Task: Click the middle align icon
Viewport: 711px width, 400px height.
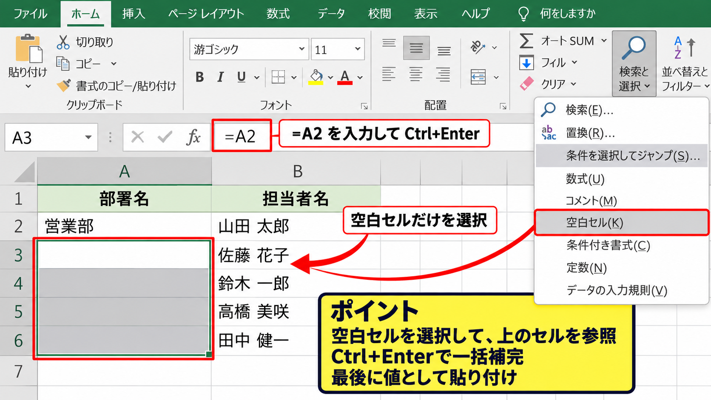Action: (416, 48)
